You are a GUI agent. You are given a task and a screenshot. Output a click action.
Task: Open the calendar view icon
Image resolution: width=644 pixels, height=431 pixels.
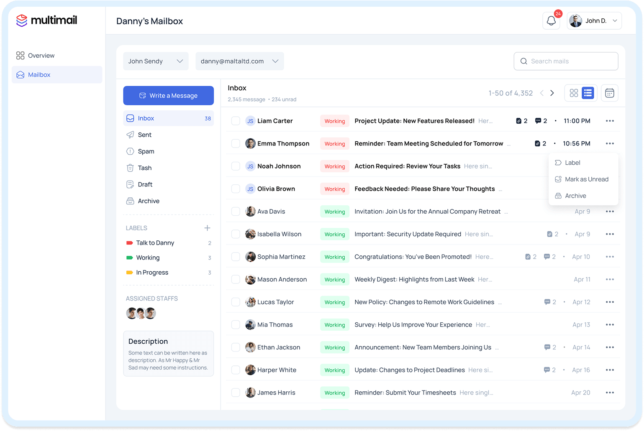pyautogui.click(x=609, y=93)
